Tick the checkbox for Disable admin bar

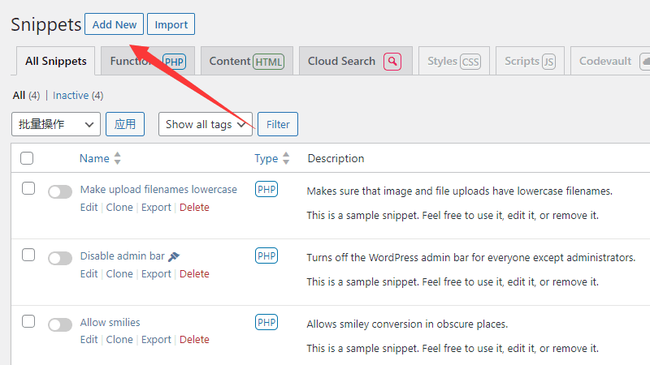click(x=28, y=255)
